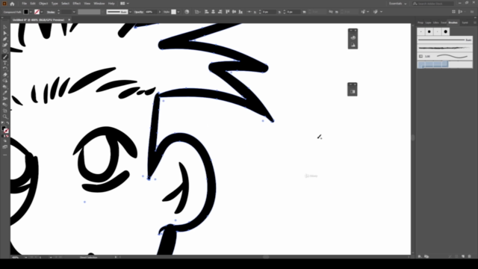Open the graphic Style dropdown
Screen dimensions: 478x269
[179, 12]
